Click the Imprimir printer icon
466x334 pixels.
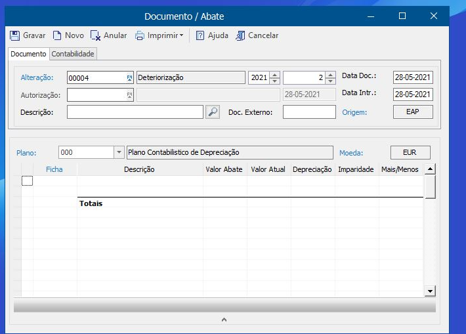(x=140, y=35)
